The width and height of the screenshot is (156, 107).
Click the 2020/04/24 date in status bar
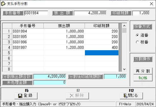point(145,104)
